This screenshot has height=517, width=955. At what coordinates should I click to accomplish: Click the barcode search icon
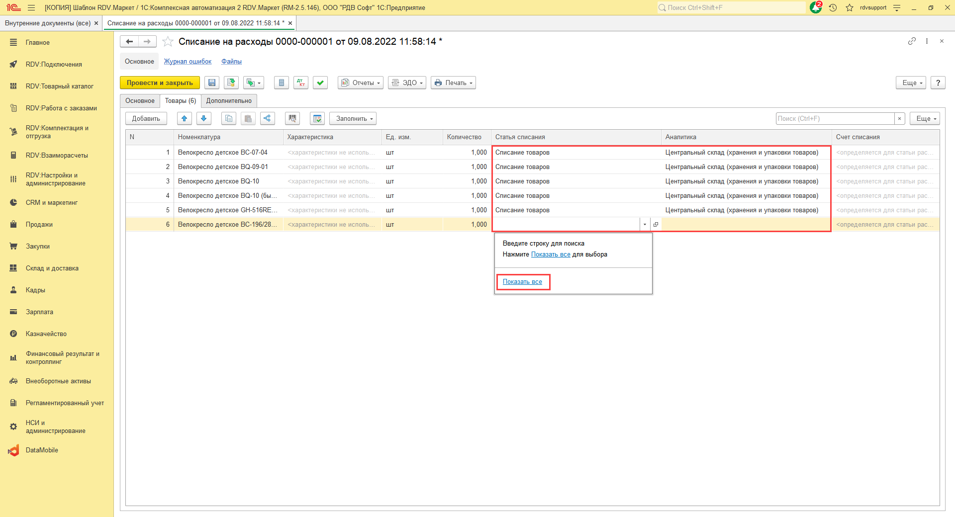pyautogui.click(x=292, y=118)
